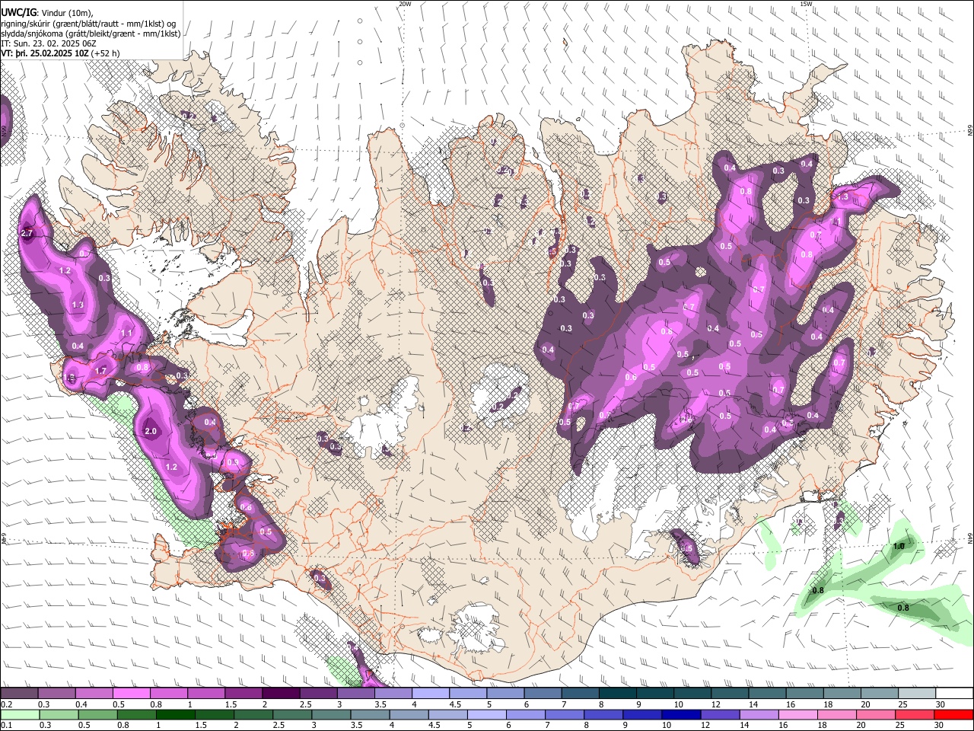This screenshot has height=731, width=974.
Task: Pick the 3 swatch in the lower legend row
Action: click(331, 714)
